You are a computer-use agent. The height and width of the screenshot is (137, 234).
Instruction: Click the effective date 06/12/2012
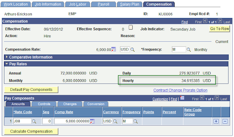(53, 29)
